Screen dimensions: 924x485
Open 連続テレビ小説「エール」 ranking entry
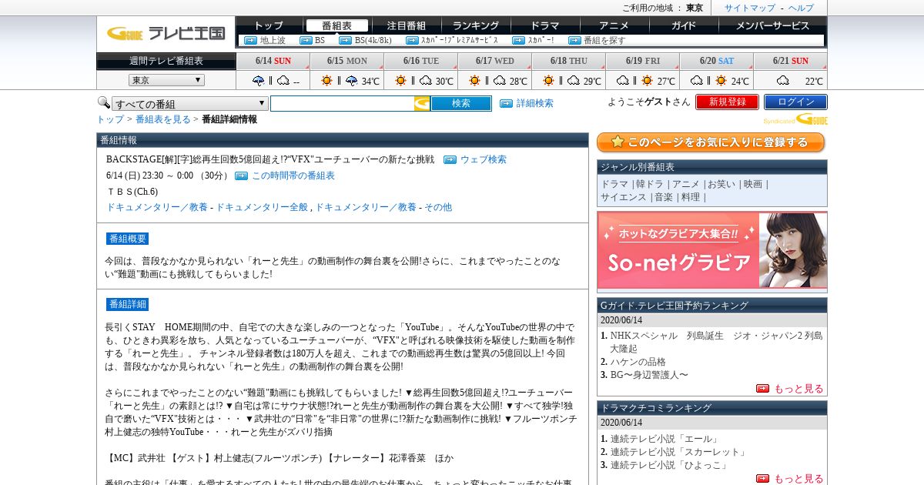coord(665,439)
